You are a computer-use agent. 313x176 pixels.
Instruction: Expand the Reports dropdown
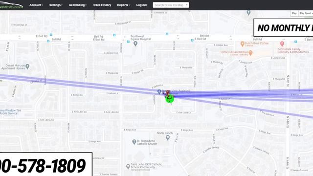[x=123, y=5]
